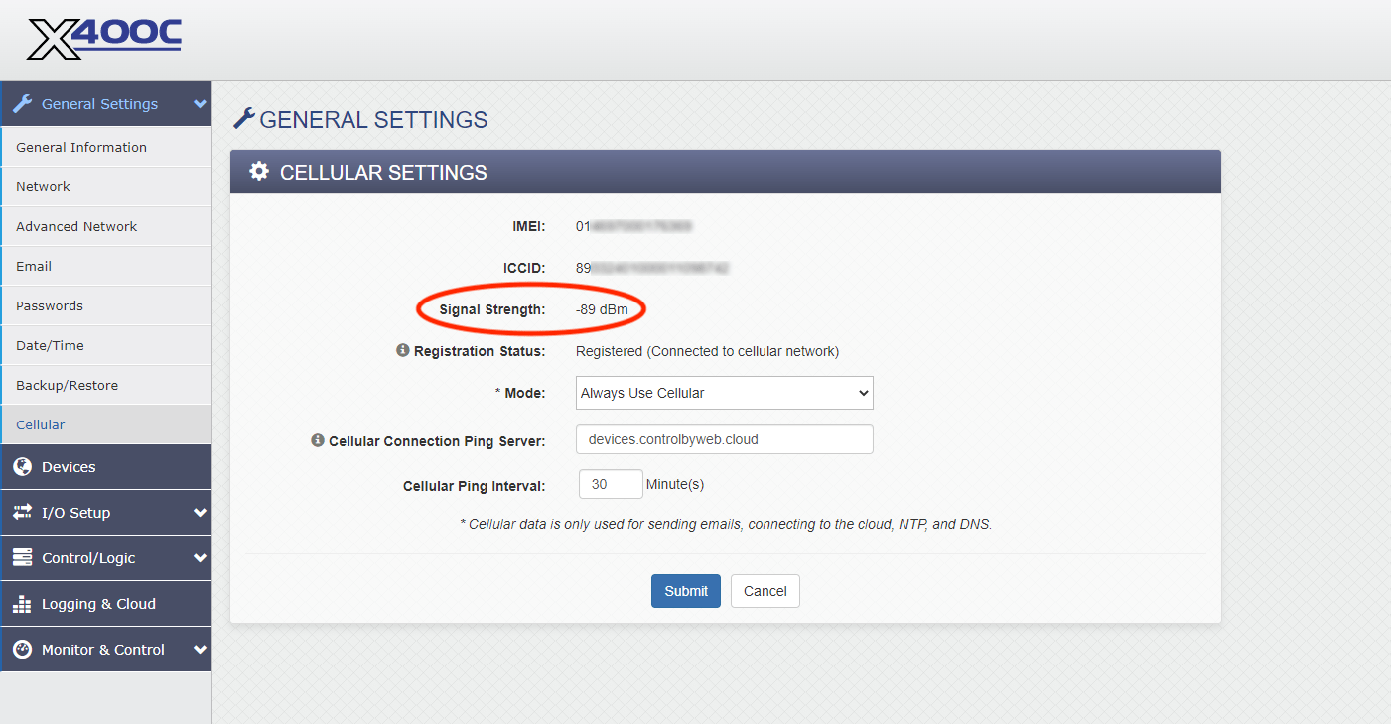Click the info icon beside Registration Status
This screenshot has width=1391, height=724.
click(x=403, y=350)
